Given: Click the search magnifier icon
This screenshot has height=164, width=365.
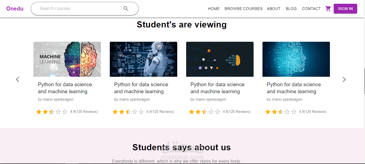Looking at the screenshot, I should tap(126, 8).
